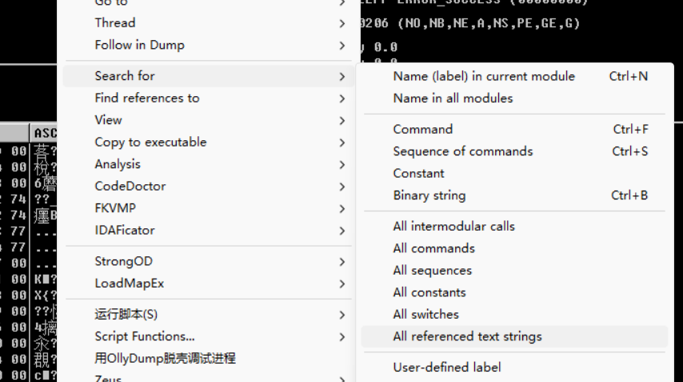This screenshot has height=382, width=683.
Task: Choose Name (label) in current module
Action: (x=484, y=76)
